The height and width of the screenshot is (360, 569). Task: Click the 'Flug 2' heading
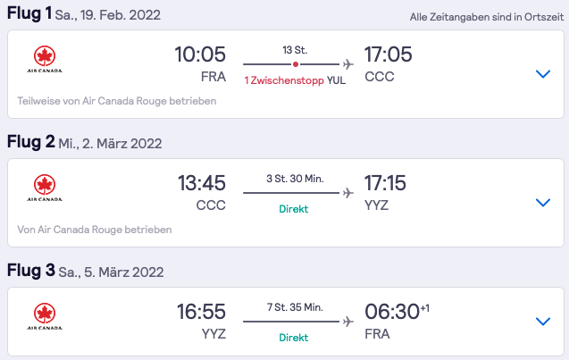tap(31, 141)
